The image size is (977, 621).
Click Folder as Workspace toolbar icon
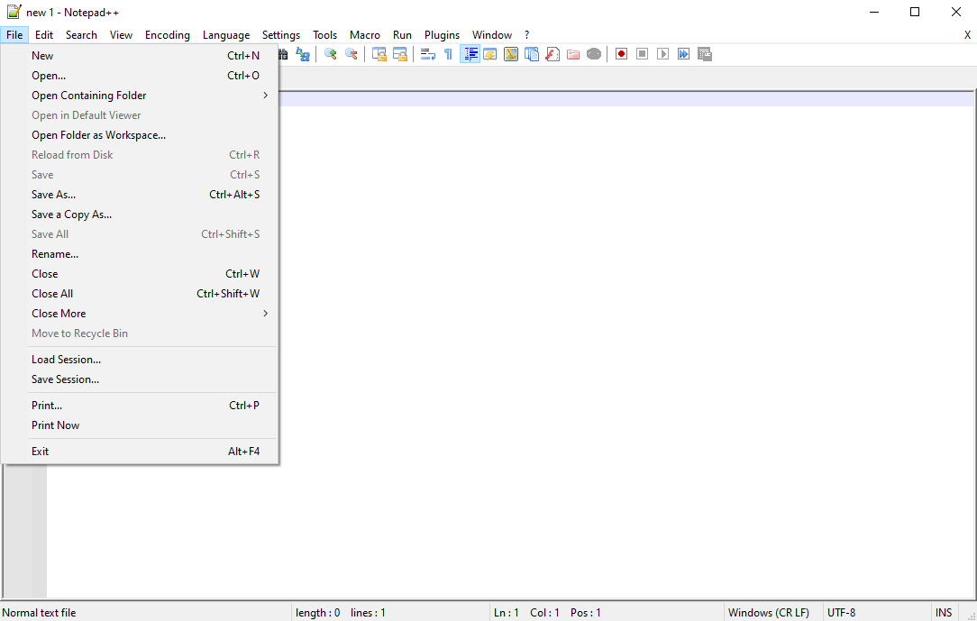click(x=573, y=54)
